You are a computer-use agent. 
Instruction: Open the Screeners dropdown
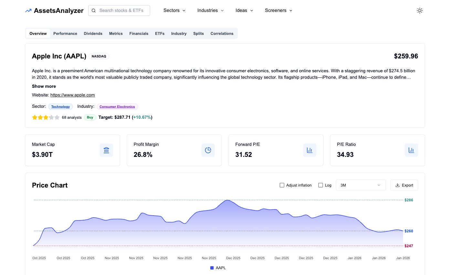click(278, 10)
